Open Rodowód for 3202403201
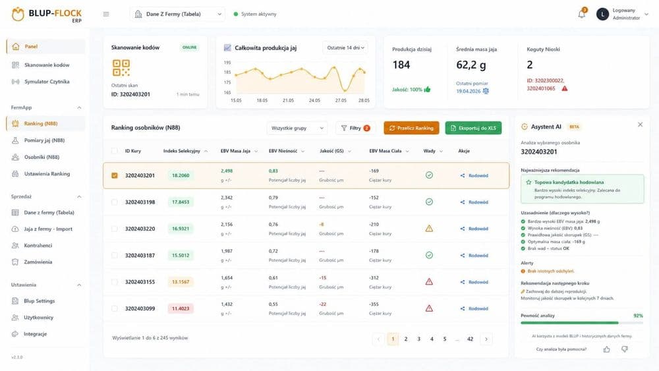This screenshot has height=371, width=659. point(474,176)
